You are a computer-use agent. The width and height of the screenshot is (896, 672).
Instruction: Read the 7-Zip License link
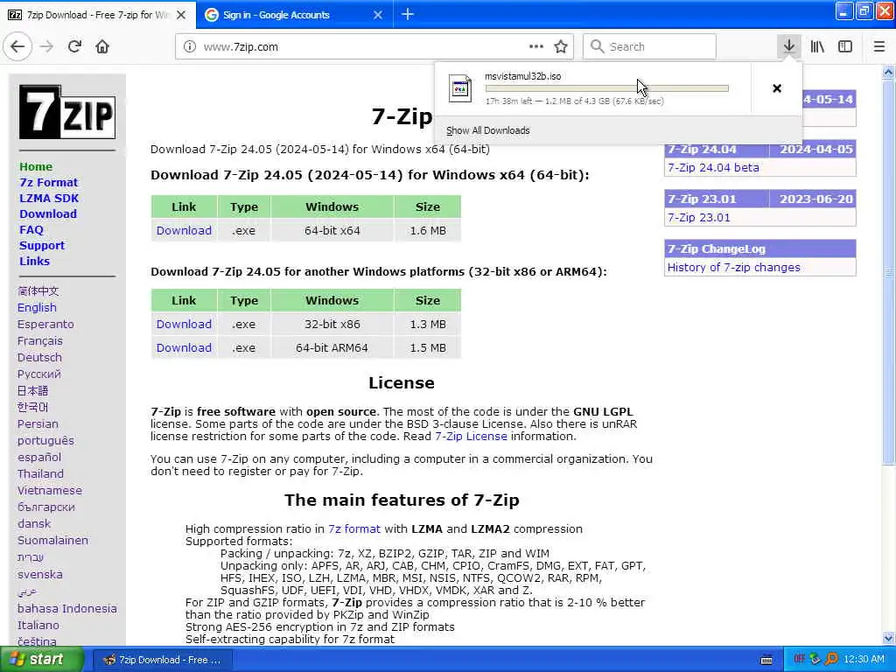pos(471,436)
